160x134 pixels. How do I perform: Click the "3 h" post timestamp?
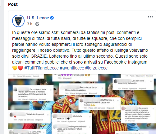[30, 24]
